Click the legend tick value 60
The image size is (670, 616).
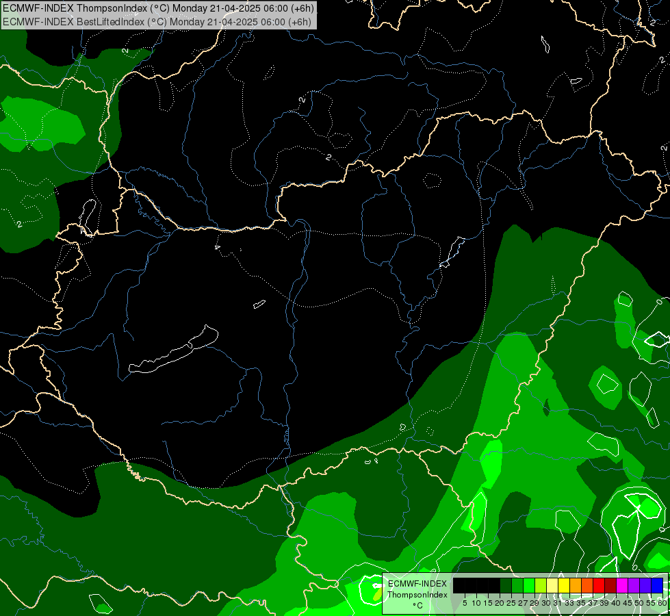[x=662, y=603]
